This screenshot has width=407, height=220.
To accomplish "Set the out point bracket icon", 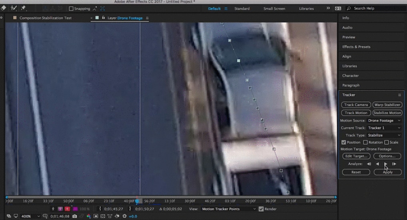I will [x=130, y=209].
